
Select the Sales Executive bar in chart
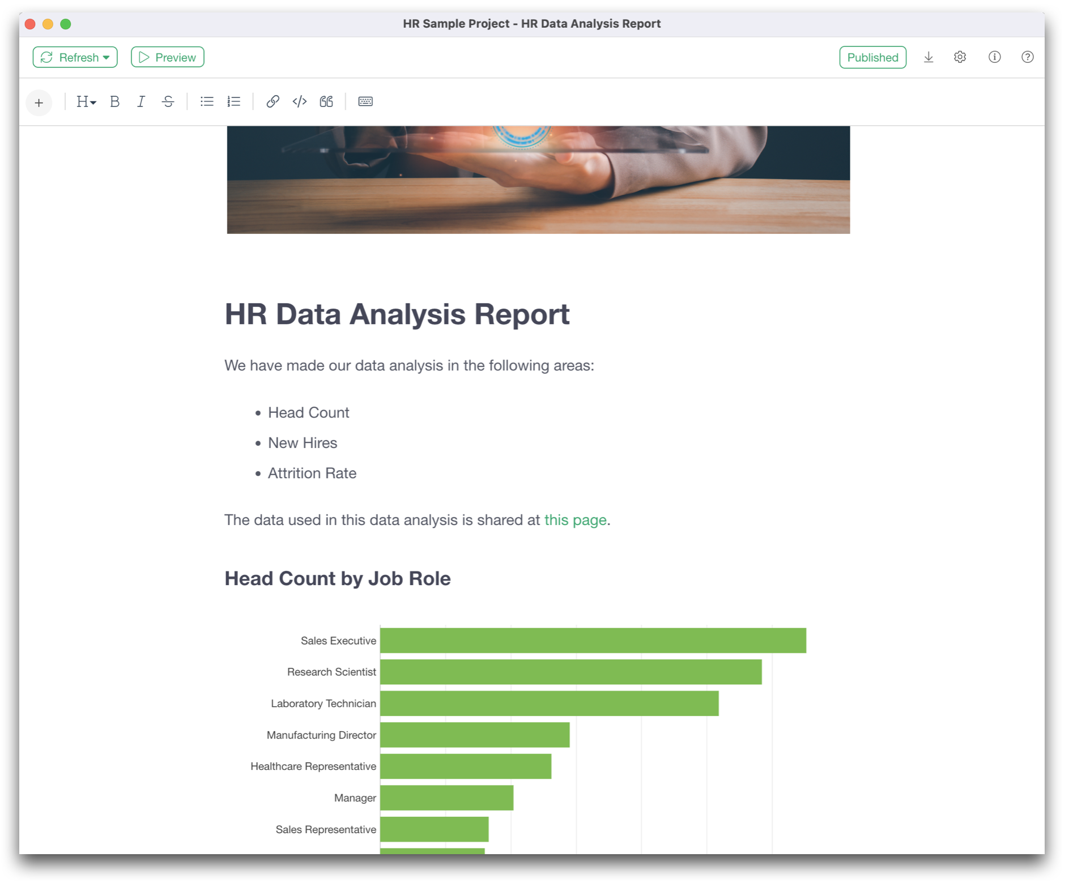[593, 641]
